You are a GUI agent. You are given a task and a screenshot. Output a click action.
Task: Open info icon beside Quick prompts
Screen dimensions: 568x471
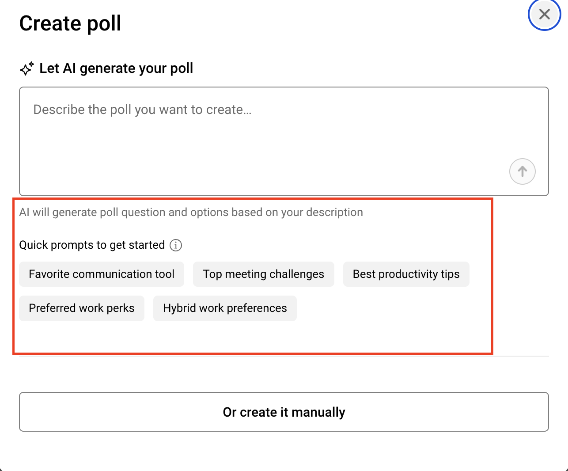(176, 245)
